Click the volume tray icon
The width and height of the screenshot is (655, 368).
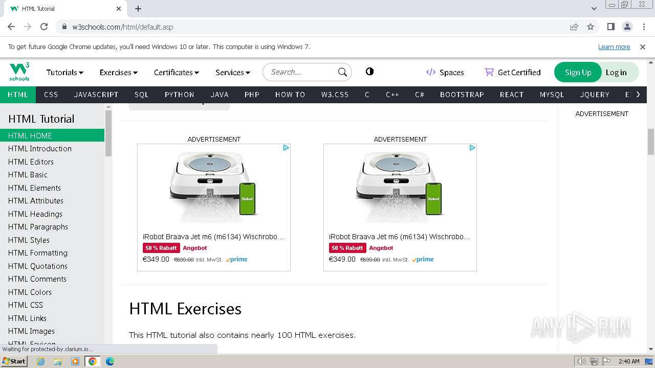pyautogui.click(x=581, y=361)
